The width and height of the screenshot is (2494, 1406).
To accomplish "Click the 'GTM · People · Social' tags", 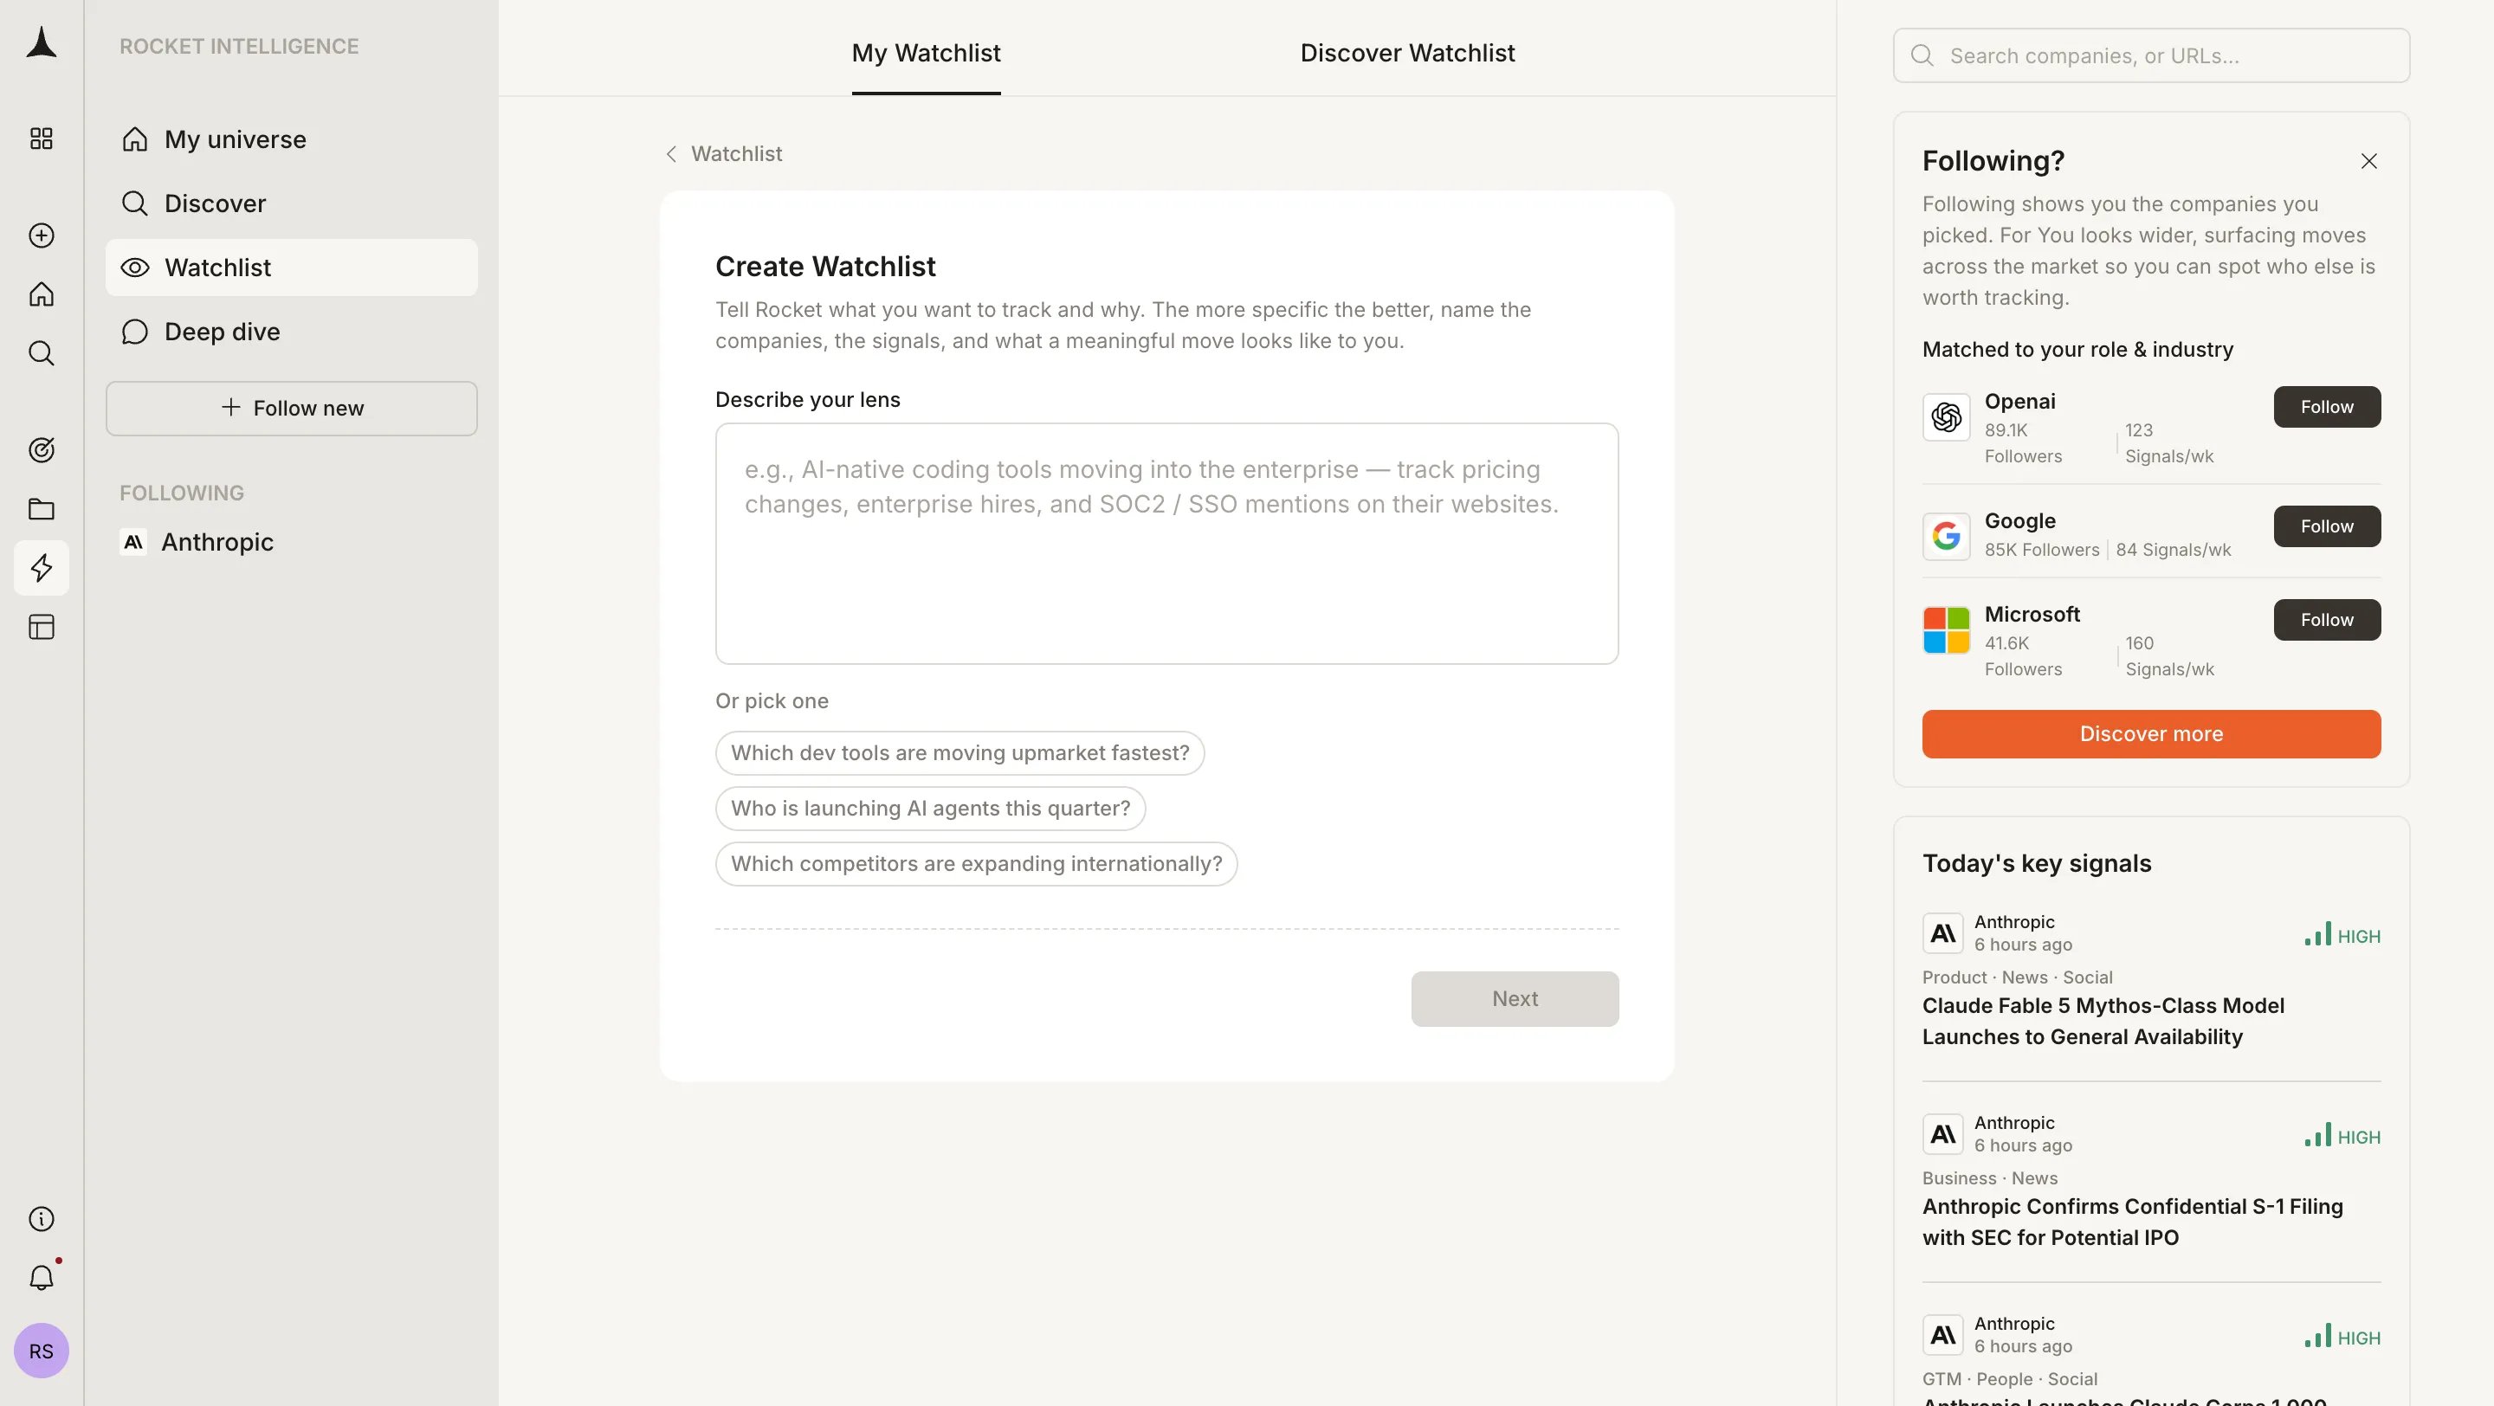I will point(2010,1379).
